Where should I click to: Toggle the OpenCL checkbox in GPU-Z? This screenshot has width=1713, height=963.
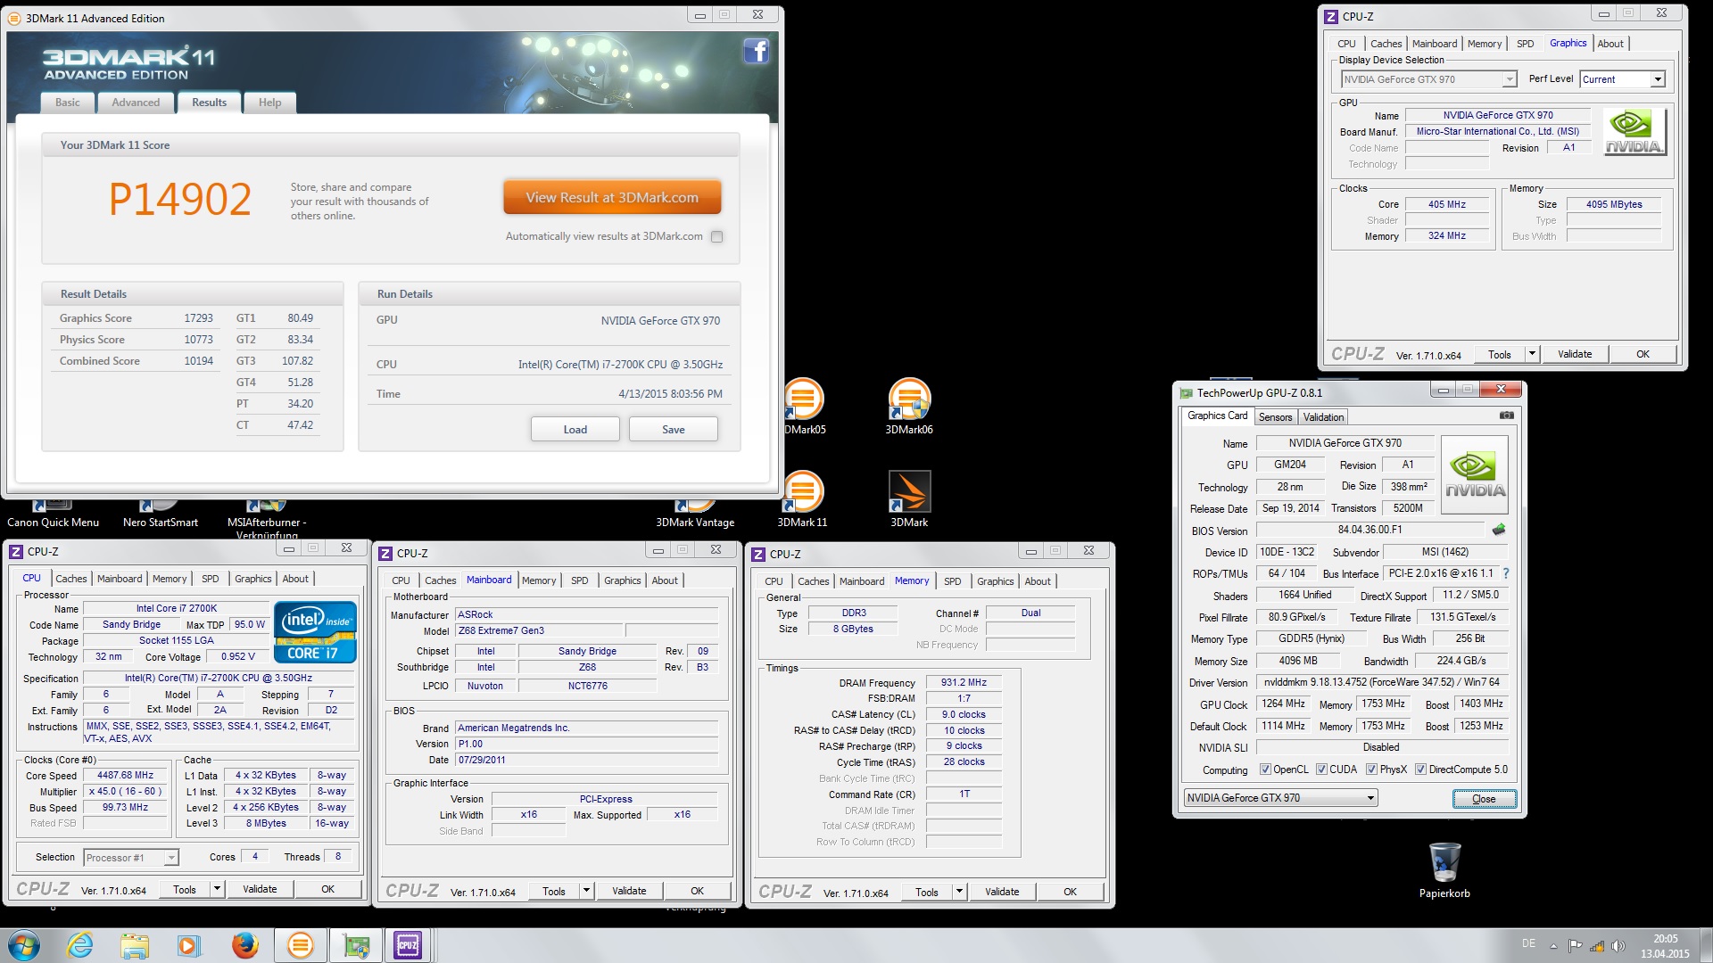1265,770
